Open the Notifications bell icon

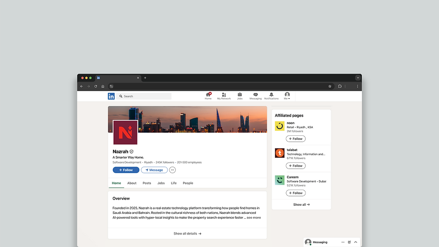[x=271, y=96]
